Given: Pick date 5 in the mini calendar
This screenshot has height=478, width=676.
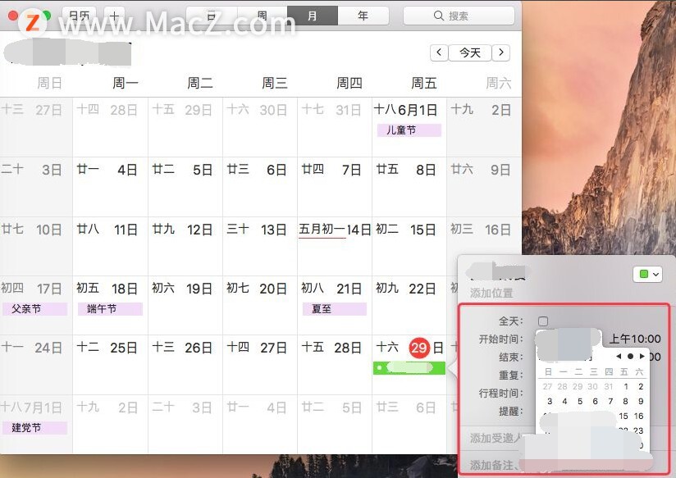Looking at the screenshot, I should tap(580, 401).
